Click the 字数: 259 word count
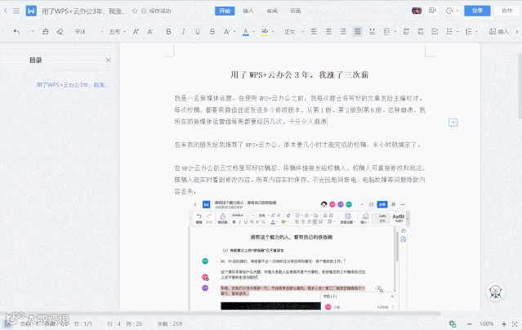 coord(169,323)
